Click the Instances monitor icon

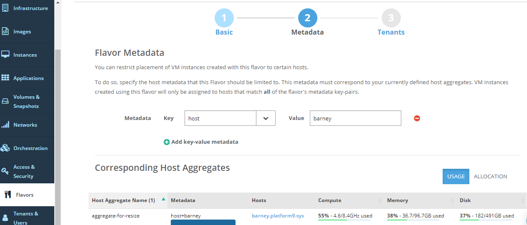pos(5,55)
